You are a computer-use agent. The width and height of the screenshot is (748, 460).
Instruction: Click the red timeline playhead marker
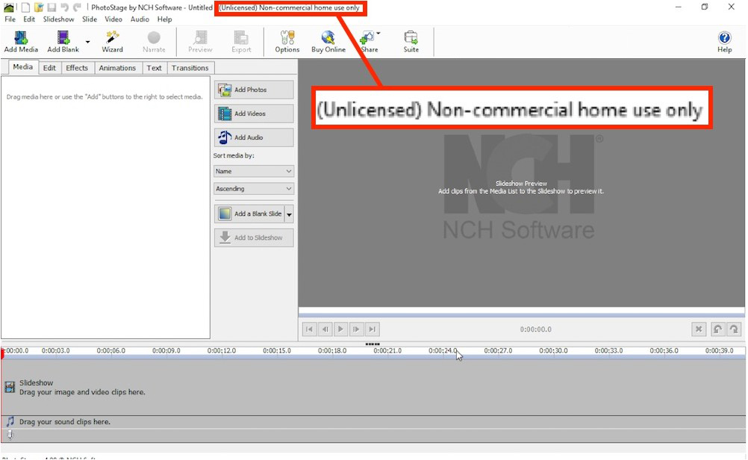point(2,353)
